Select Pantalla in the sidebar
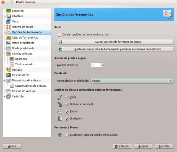The height and width of the screenshot is (152, 177). pyautogui.click(x=17, y=69)
